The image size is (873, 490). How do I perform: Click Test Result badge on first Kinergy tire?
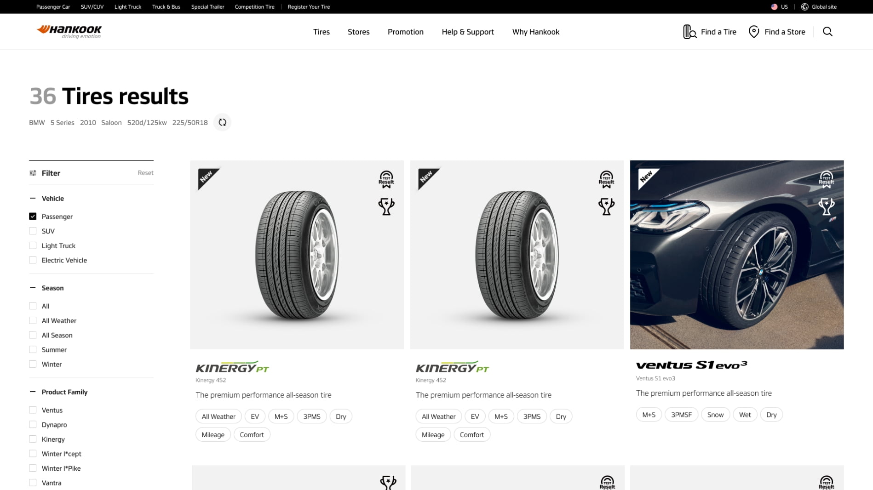tap(386, 179)
